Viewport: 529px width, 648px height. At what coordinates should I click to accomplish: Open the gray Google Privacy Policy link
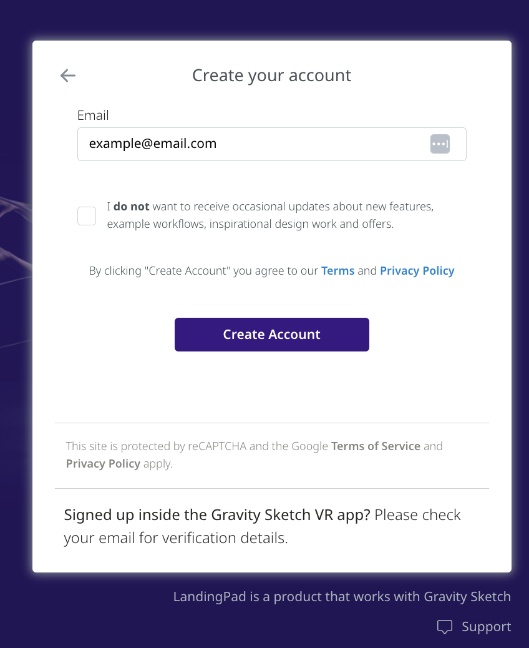(103, 464)
